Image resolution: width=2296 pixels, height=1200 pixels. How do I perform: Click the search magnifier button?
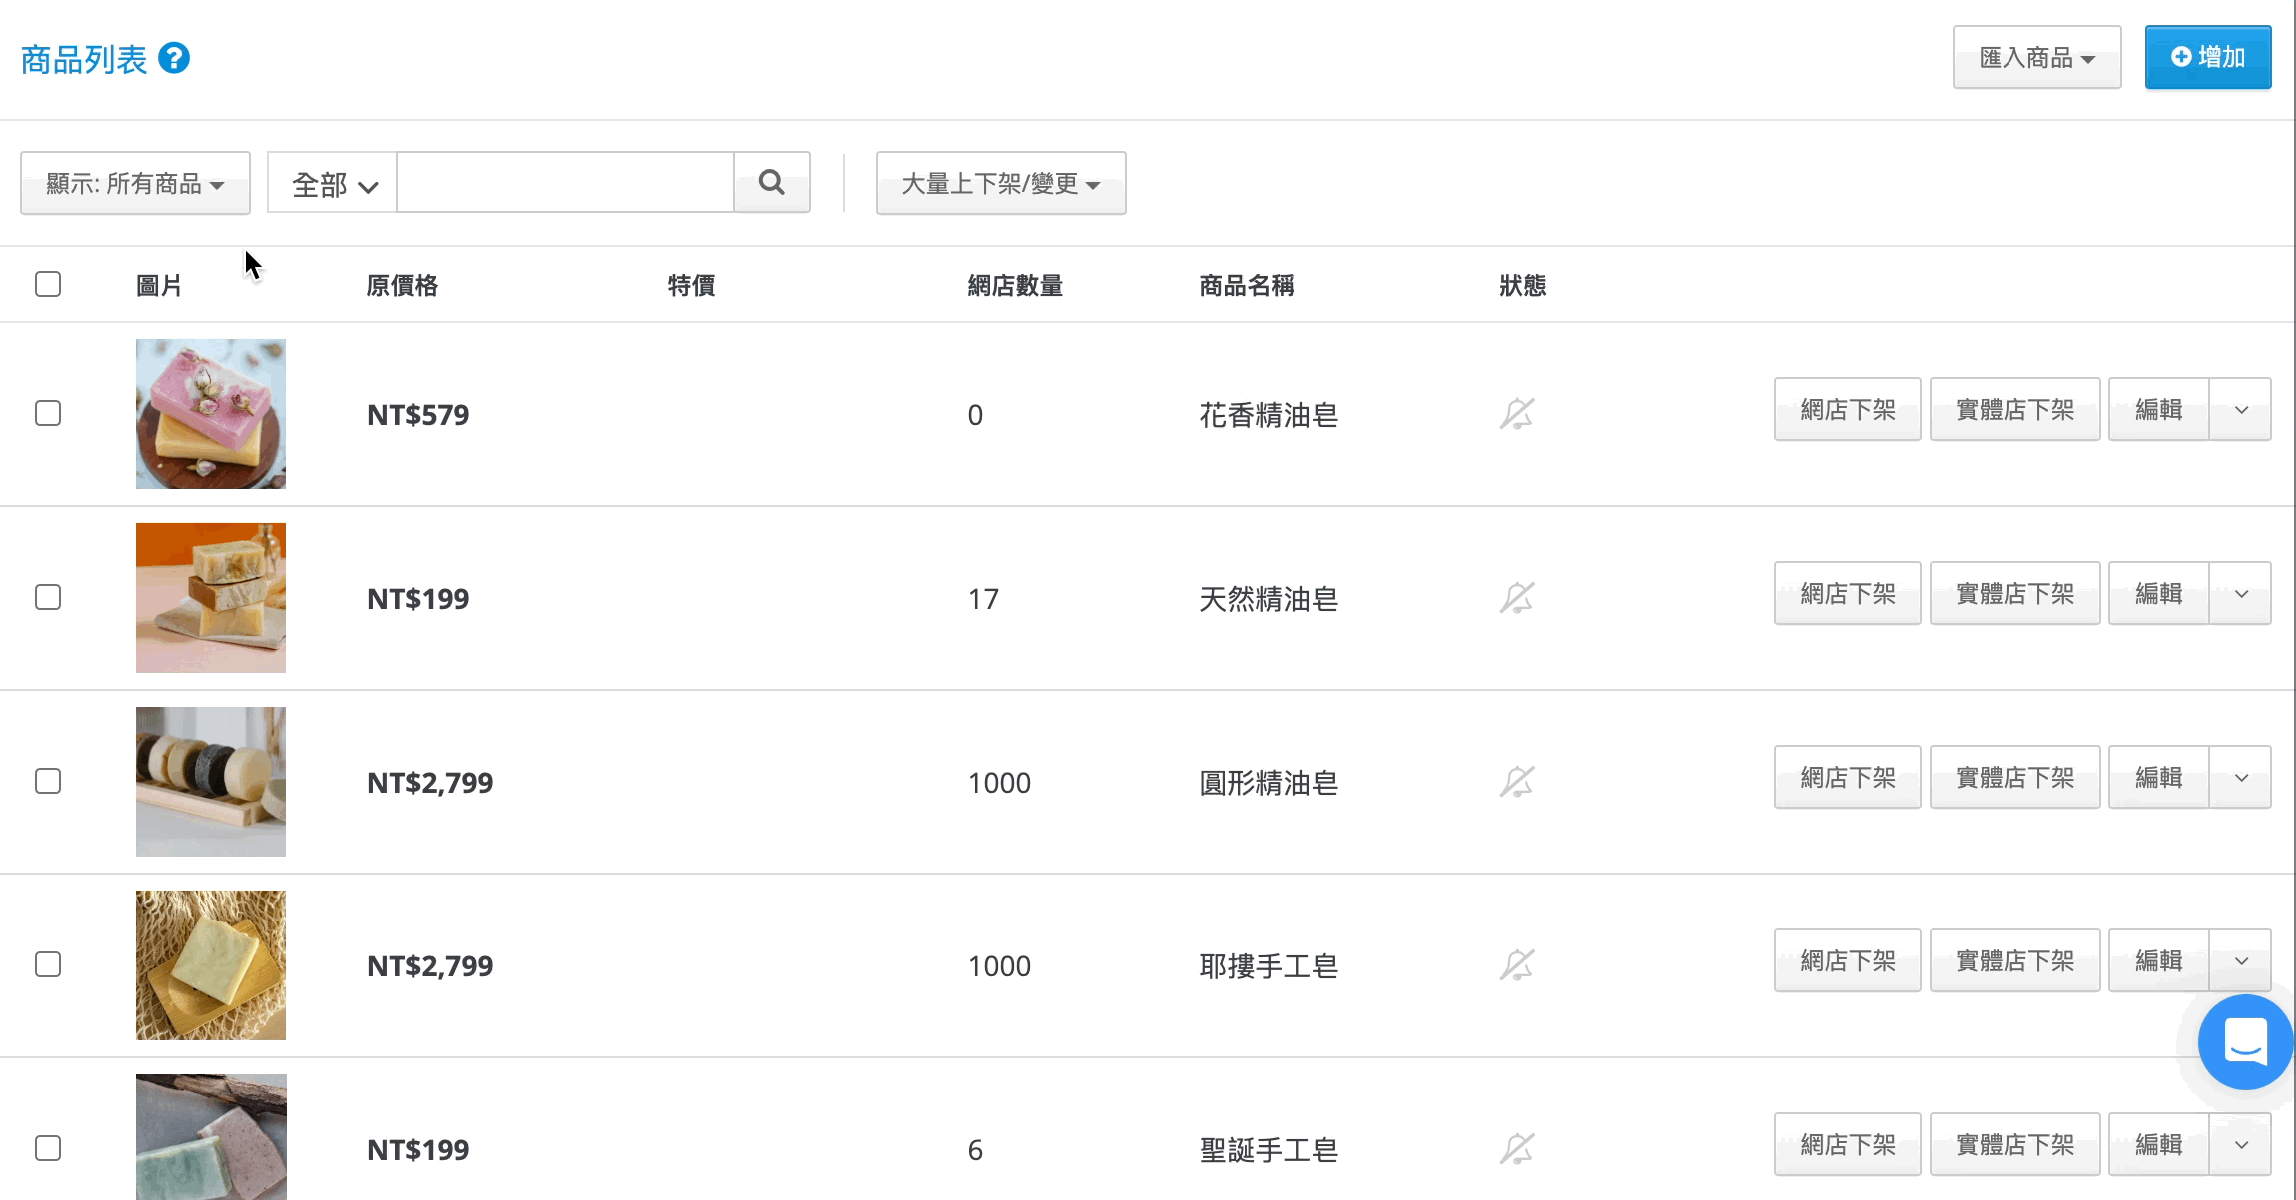click(771, 182)
